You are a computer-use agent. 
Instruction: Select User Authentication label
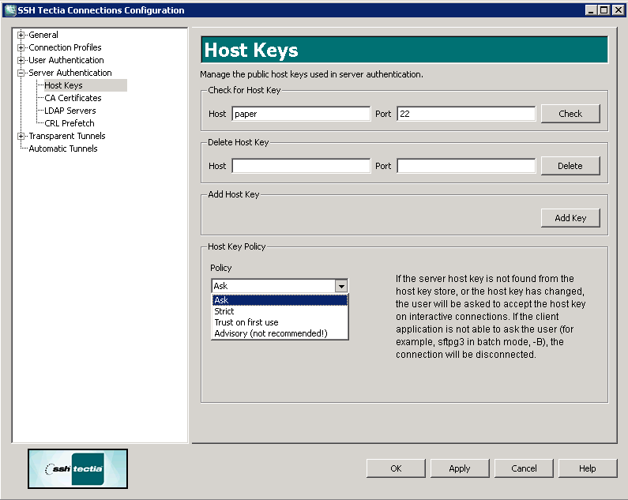(x=66, y=60)
